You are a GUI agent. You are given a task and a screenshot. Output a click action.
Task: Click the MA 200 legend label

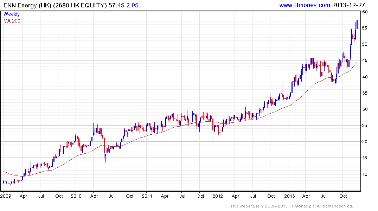click(12, 21)
